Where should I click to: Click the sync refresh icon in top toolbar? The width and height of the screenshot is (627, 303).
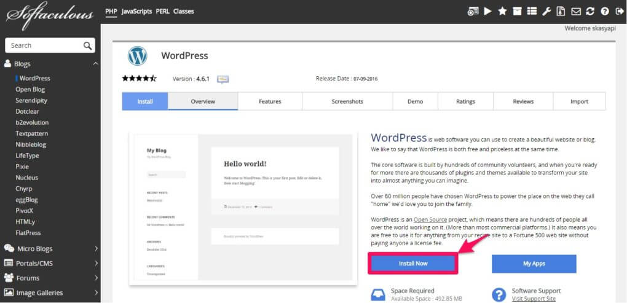pyautogui.click(x=590, y=11)
